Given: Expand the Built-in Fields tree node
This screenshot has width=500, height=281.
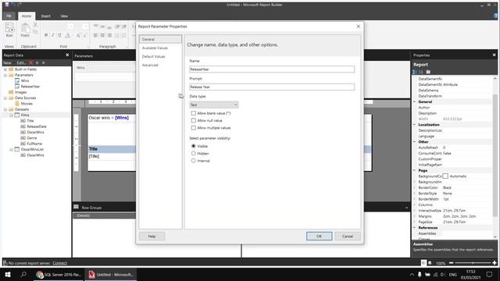Looking at the screenshot, I should [x=5, y=69].
